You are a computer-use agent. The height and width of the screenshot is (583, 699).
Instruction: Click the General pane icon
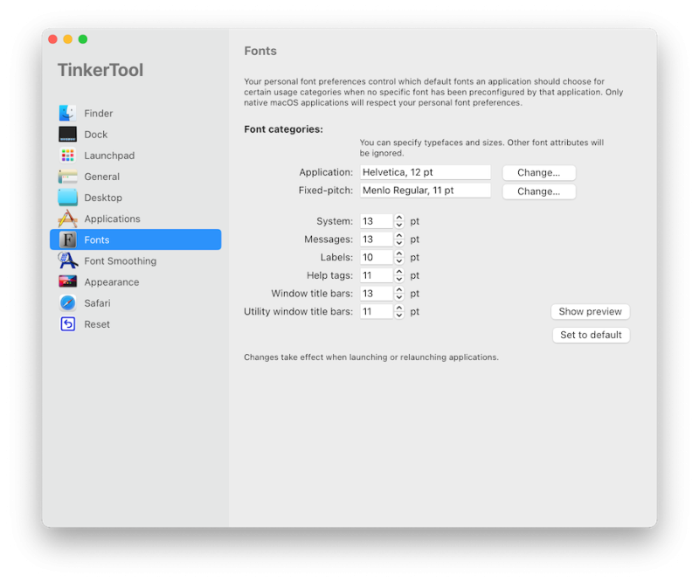(68, 177)
